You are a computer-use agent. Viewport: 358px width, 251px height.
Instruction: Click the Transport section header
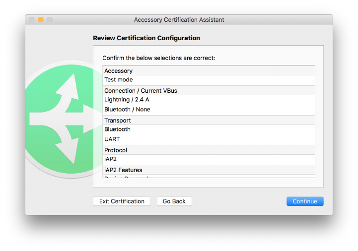pyautogui.click(x=209, y=121)
